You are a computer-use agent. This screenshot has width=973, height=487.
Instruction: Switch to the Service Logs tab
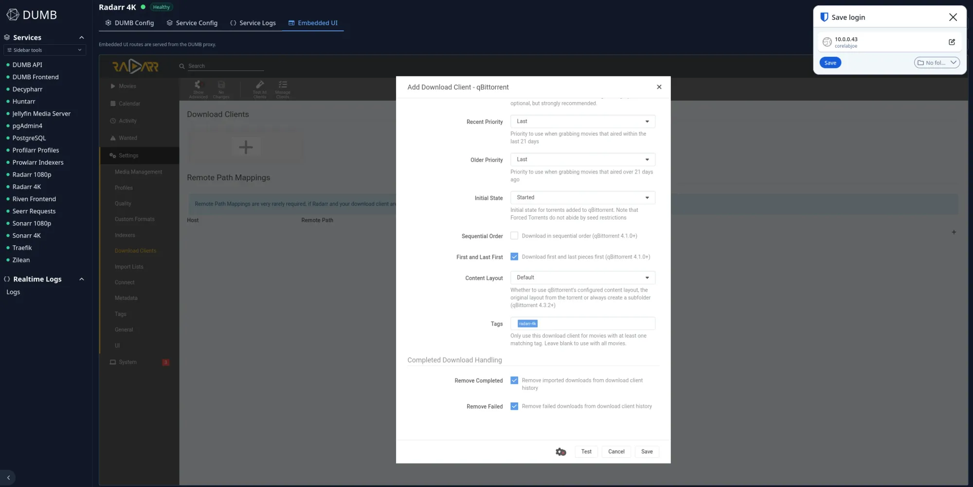[253, 23]
